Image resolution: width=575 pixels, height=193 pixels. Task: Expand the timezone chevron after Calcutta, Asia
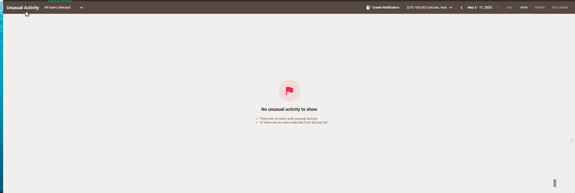pyautogui.click(x=451, y=8)
